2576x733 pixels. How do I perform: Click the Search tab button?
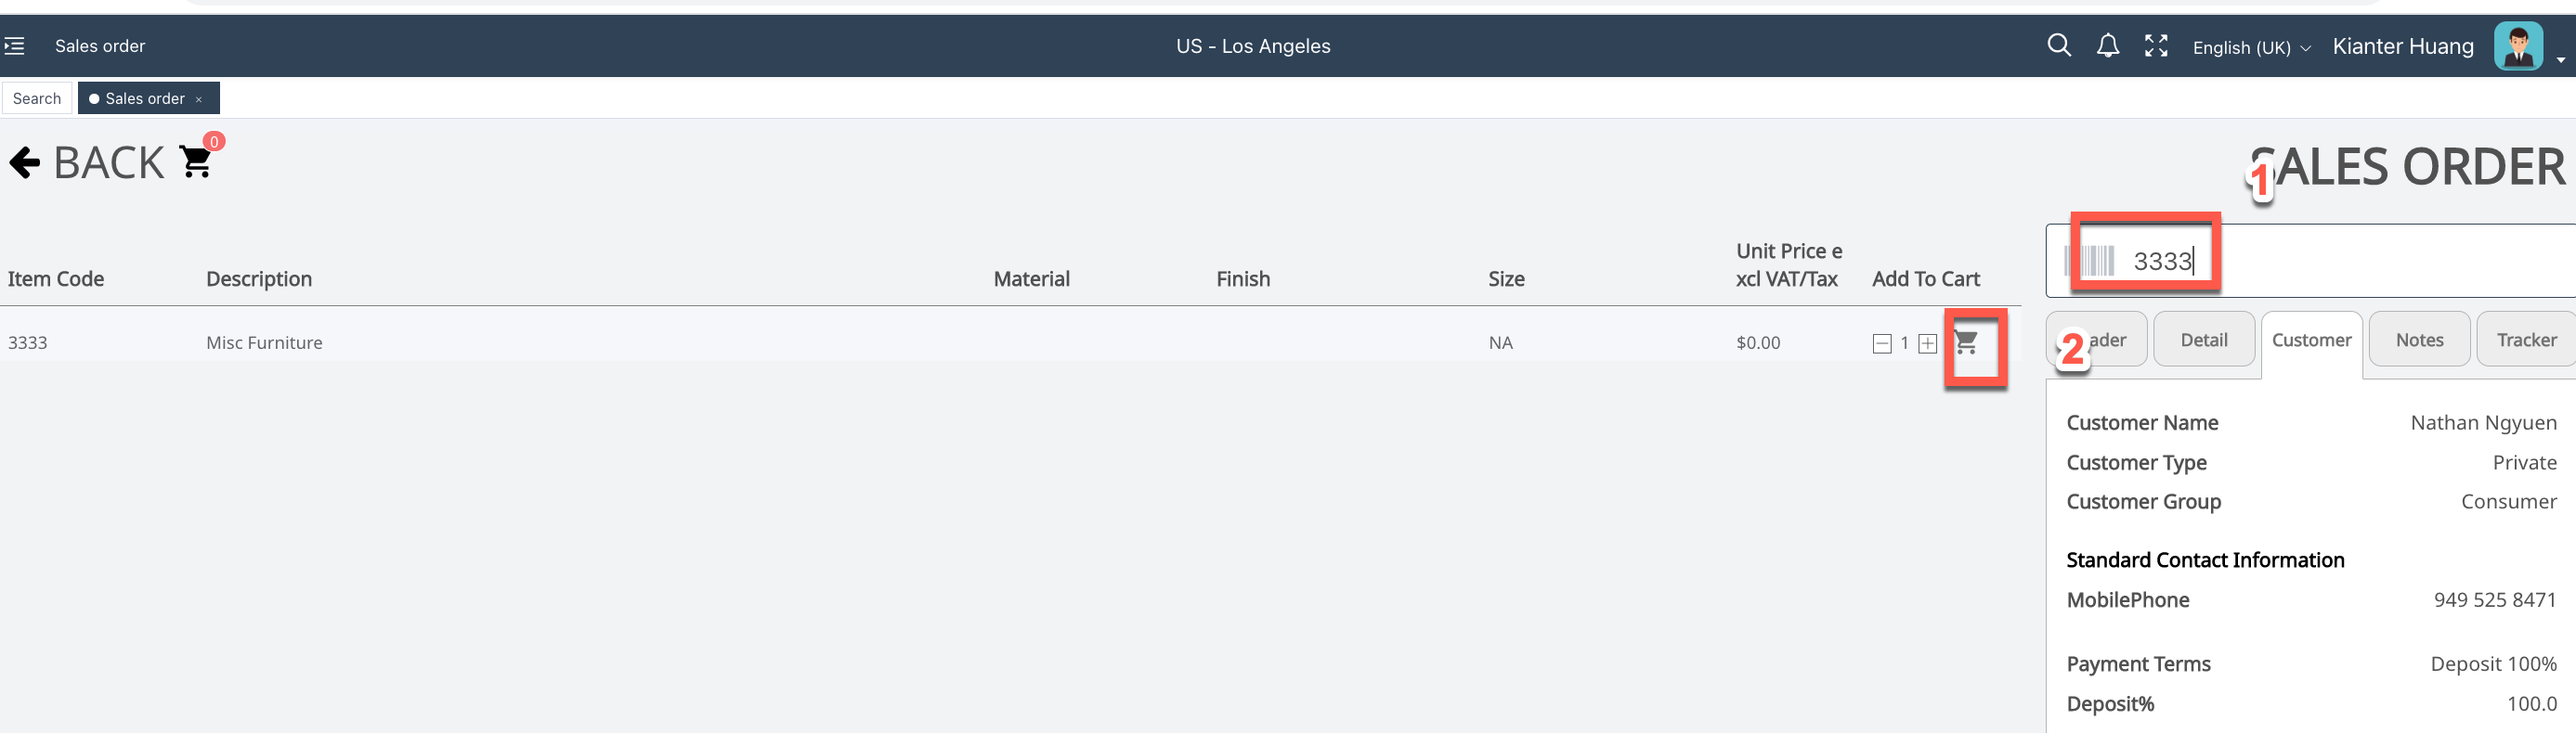click(37, 99)
